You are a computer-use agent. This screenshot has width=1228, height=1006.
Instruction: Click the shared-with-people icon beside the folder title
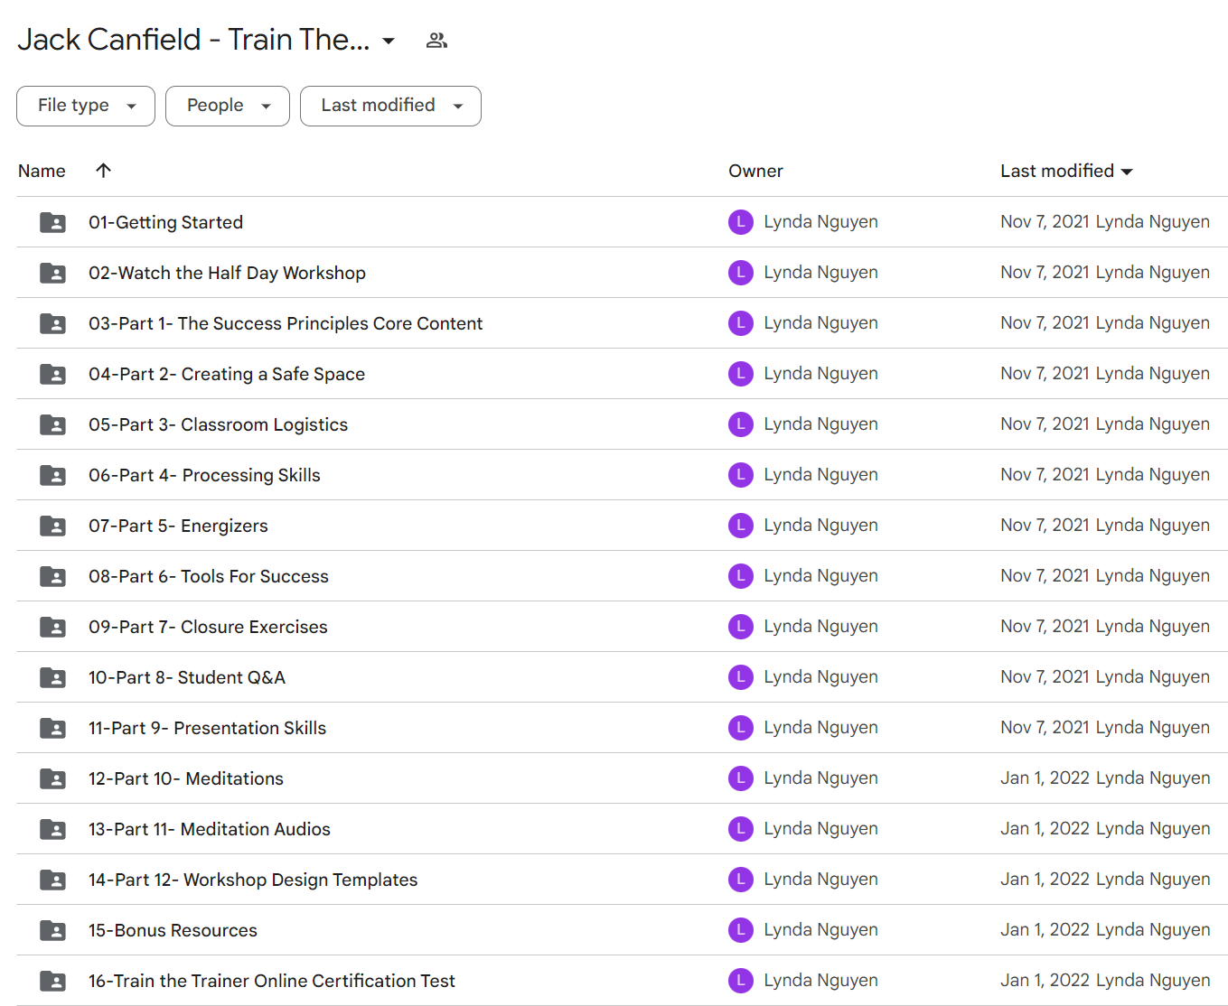(x=436, y=41)
